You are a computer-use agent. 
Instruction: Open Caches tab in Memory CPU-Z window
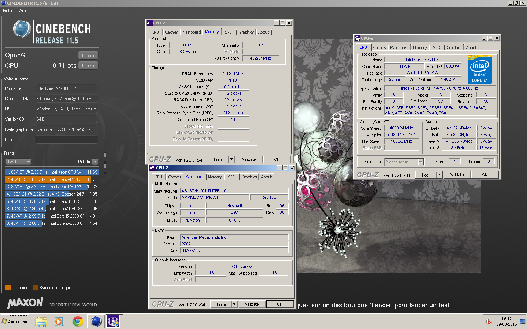tap(172, 32)
